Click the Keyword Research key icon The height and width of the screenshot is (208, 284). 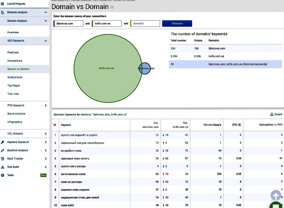(2, 142)
